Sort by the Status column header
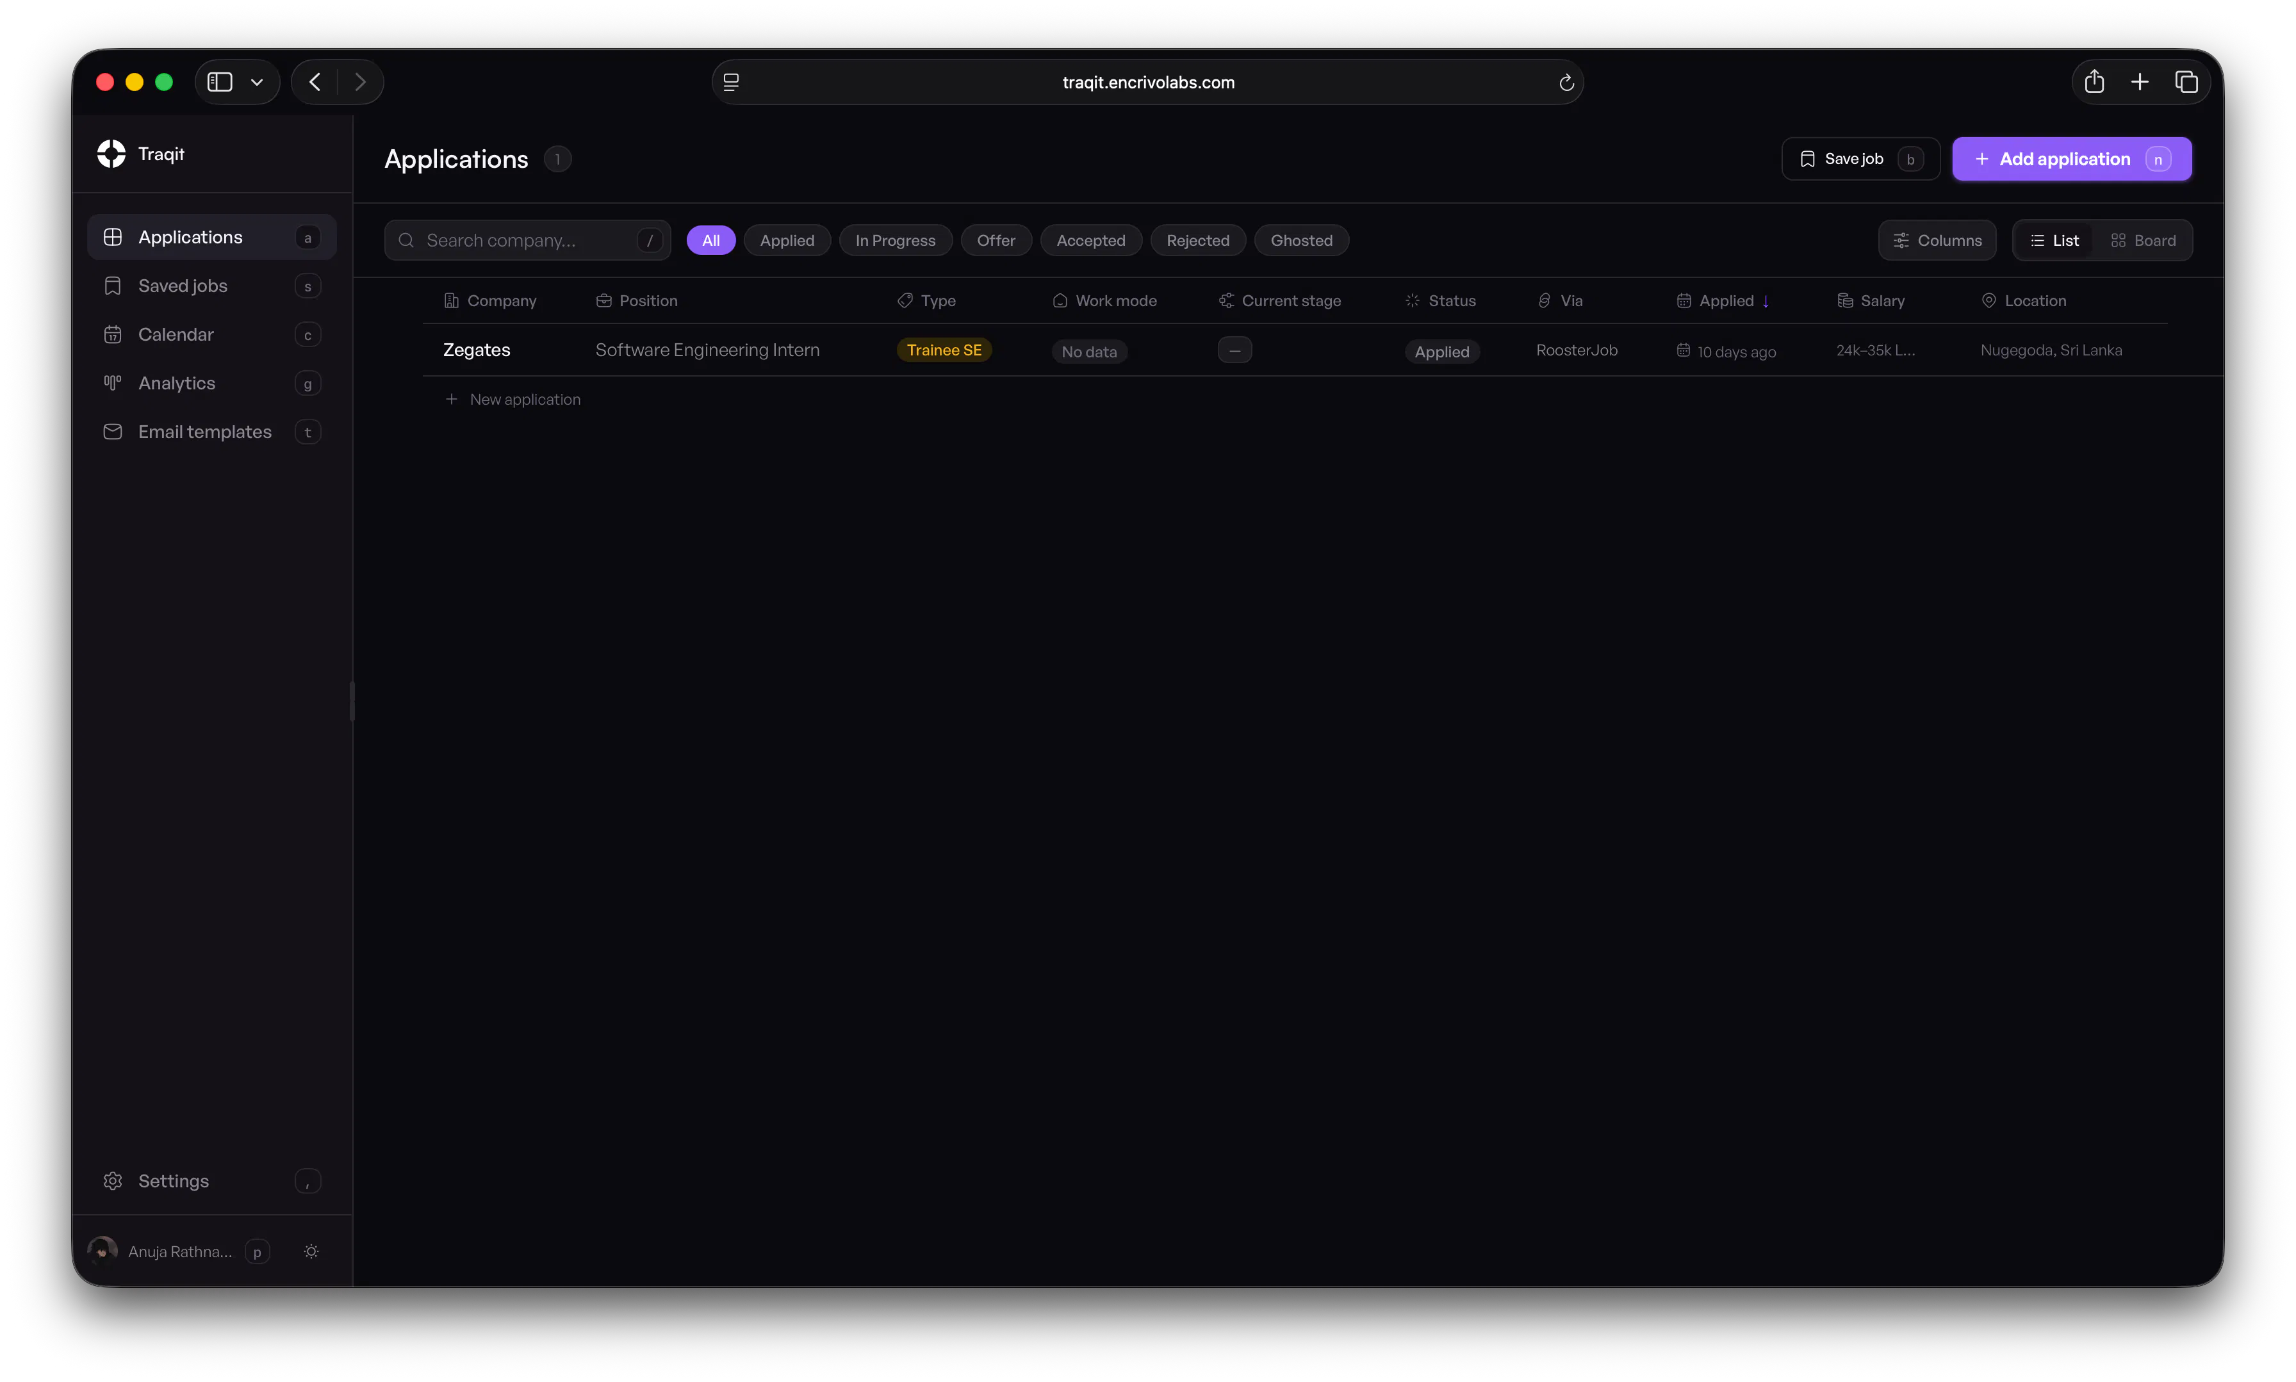2296x1382 pixels. (1440, 301)
